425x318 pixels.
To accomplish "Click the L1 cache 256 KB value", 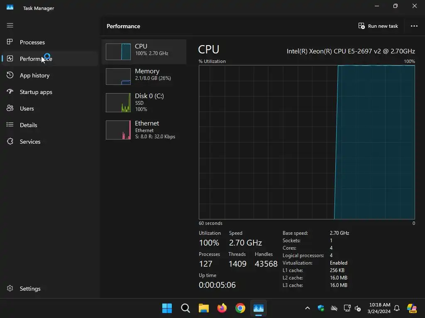I will tap(337, 270).
